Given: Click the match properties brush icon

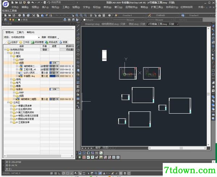Looking at the screenshot, I should pos(47,16).
